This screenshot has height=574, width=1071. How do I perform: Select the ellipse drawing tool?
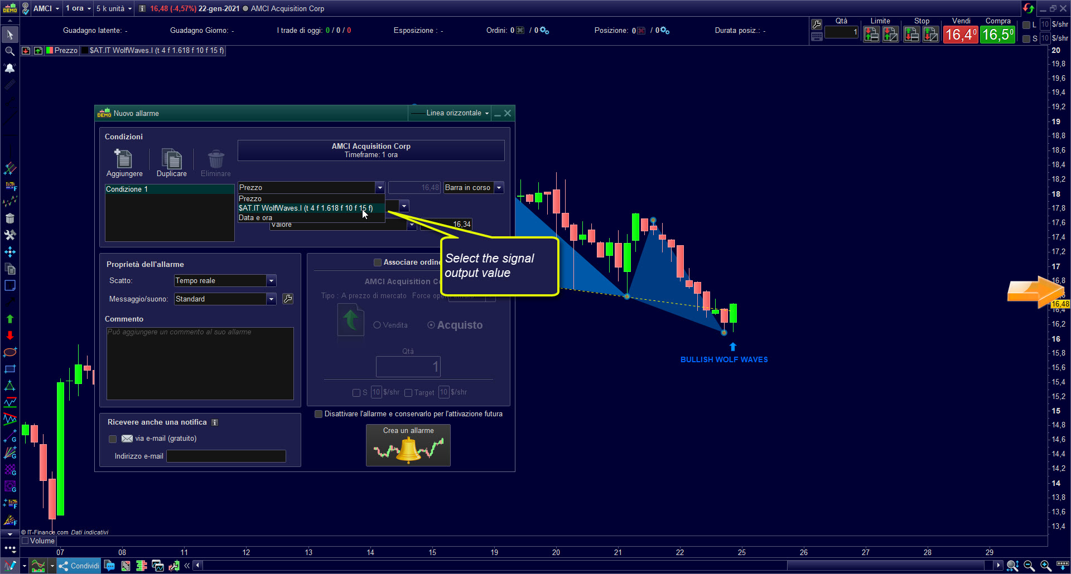(x=9, y=352)
